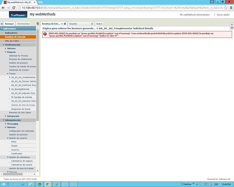Open AA_AC_AU_Autorizar Clave task

coord(24,101)
